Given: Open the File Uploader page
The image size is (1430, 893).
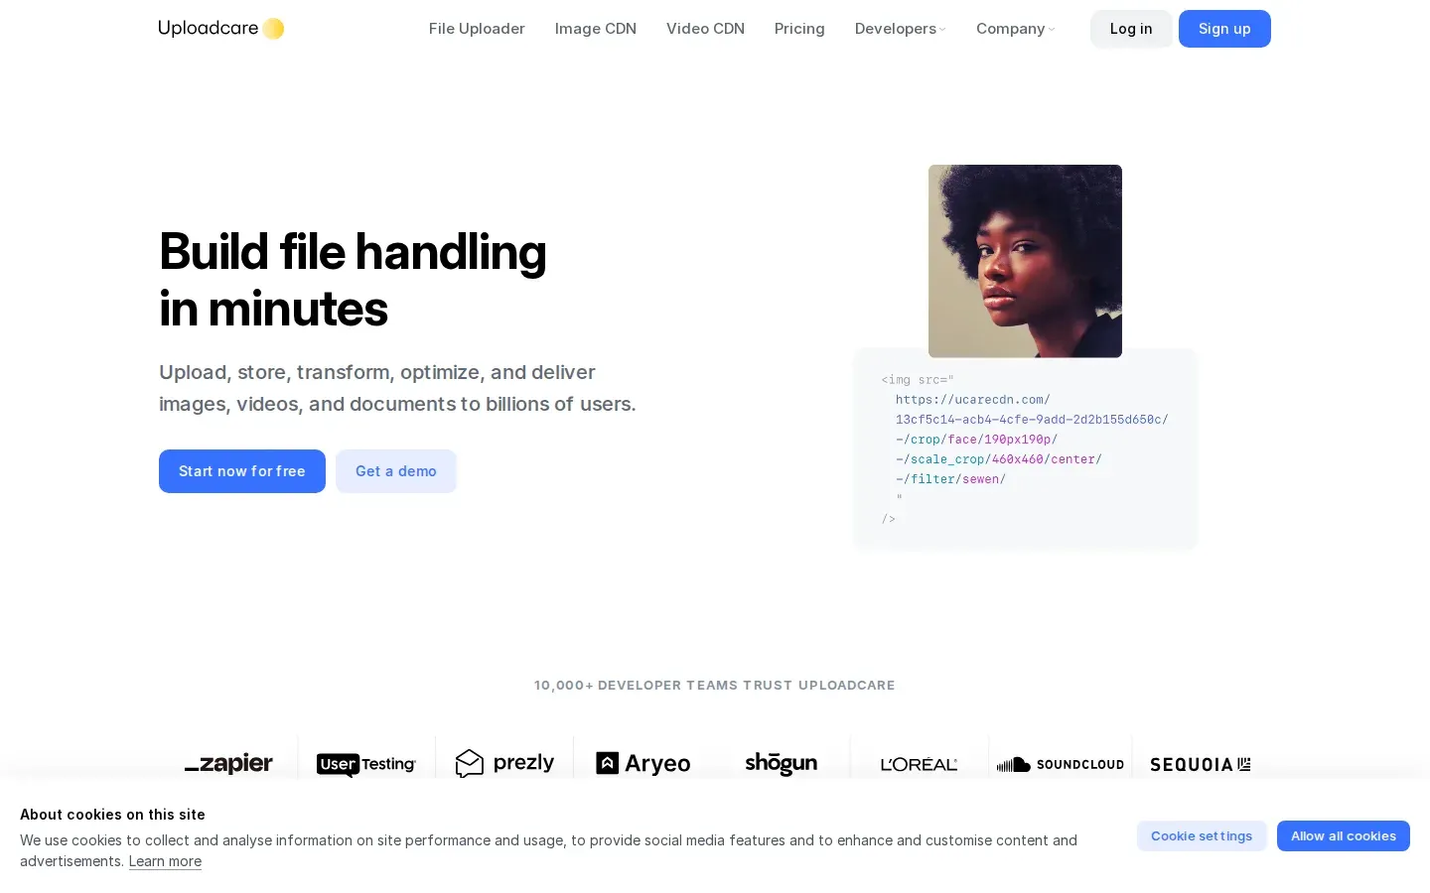Looking at the screenshot, I should pyautogui.click(x=477, y=29).
